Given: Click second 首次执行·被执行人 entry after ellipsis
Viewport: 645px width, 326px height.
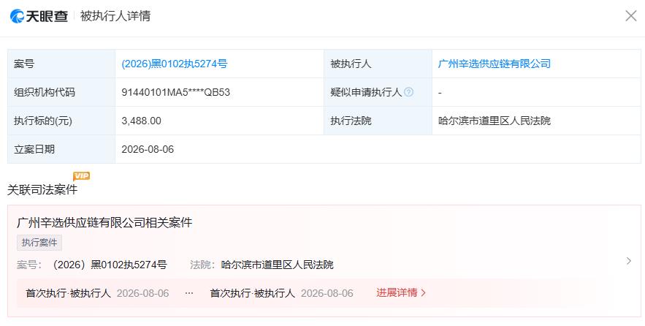Looking at the screenshot, I should [x=253, y=293].
